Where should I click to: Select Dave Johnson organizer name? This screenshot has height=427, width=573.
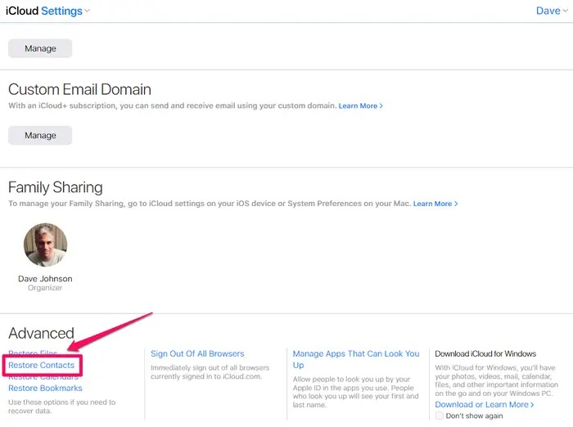coord(46,279)
